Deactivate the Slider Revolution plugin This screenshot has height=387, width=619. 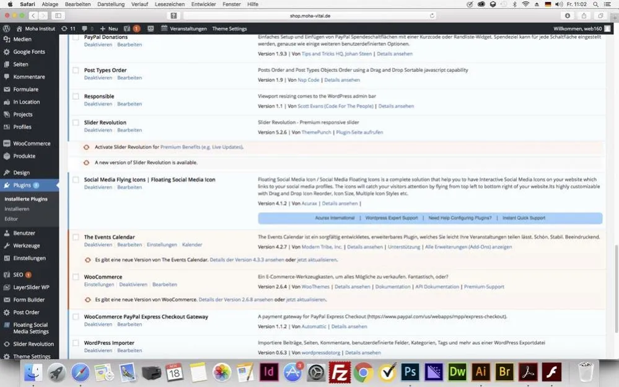coord(98,130)
